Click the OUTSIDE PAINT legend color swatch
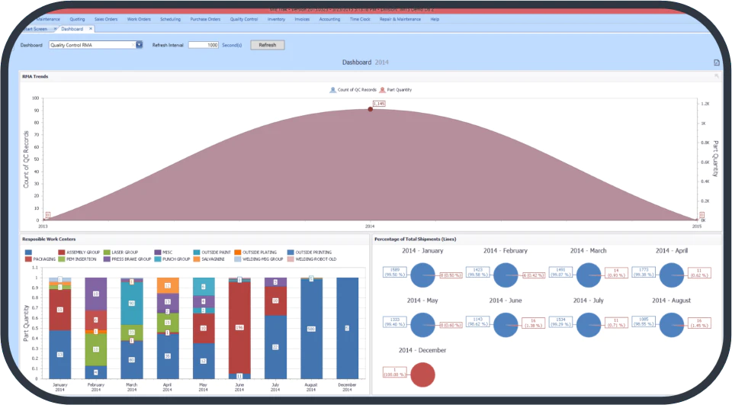The width and height of the screenshot is (732, 405). (197, 252)
